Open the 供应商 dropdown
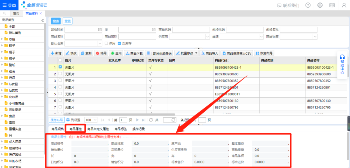 tap(207, 37)
